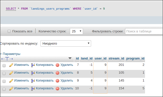The height and width of the screenshot is (97, 163).
Task: Click 'Изменить' link in row id 10
Action: pos(22,88)
